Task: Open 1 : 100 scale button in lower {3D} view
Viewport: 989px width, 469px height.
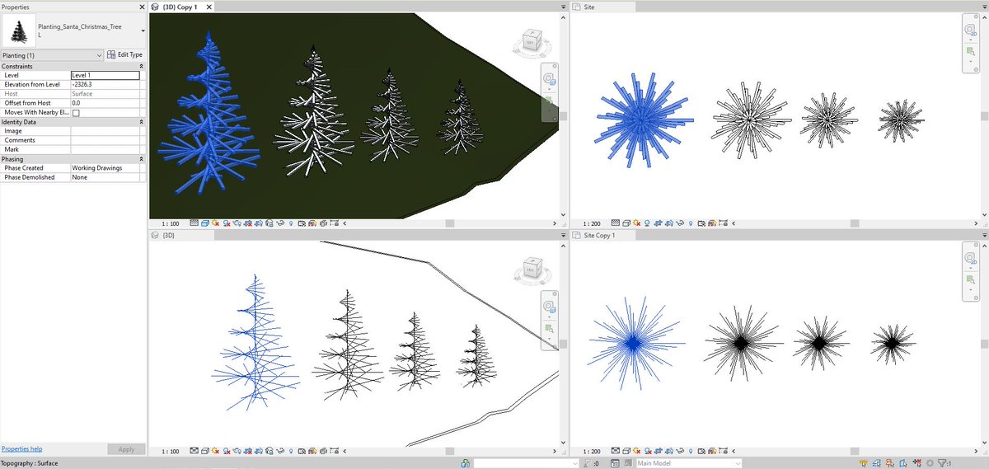Action: tap(171, 451)
